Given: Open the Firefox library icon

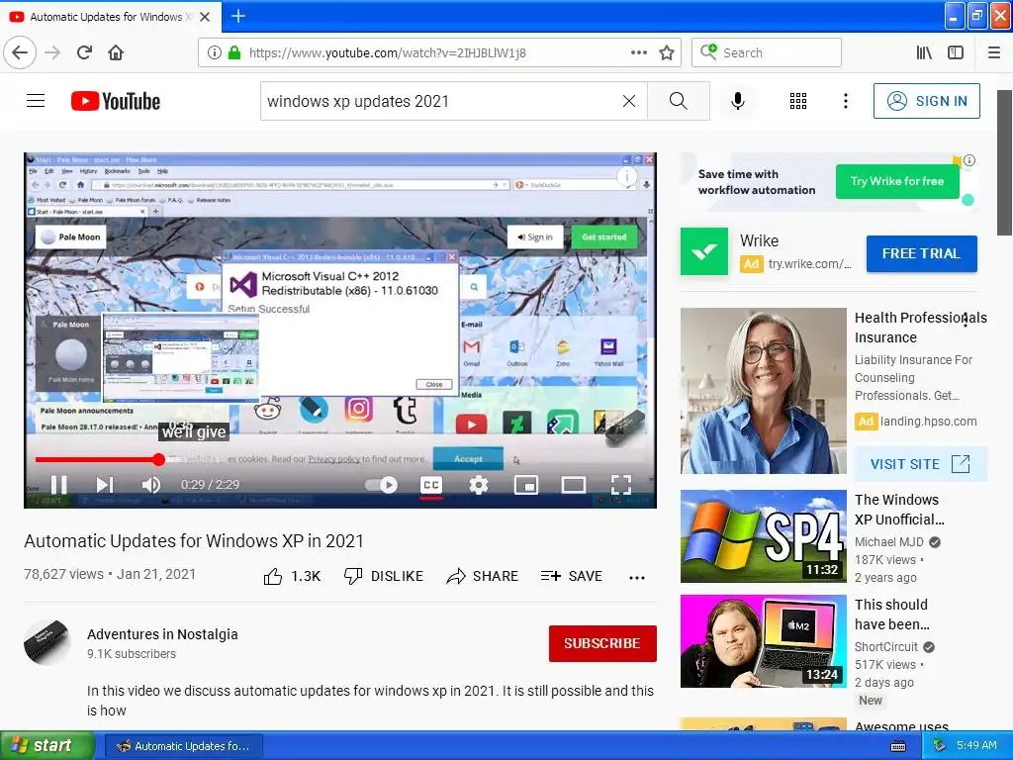Looking at the screenshot, I should click(x=924, y=52).
